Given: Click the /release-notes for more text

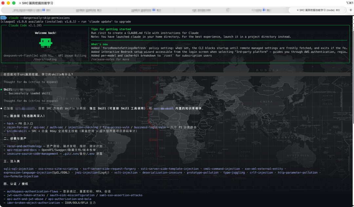Looking at the screenshot, I should [110, 60].
